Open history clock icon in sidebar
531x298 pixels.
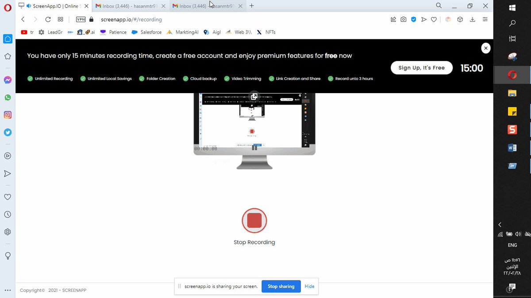pyautogui.click(x=8, y=215)
